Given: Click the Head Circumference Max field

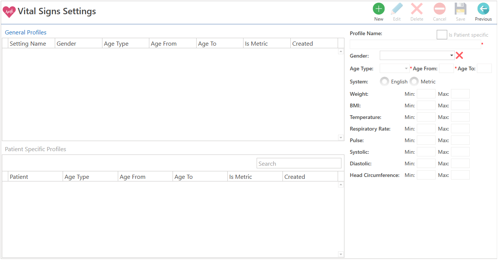Looking at the screenshot, I should 460,175.
